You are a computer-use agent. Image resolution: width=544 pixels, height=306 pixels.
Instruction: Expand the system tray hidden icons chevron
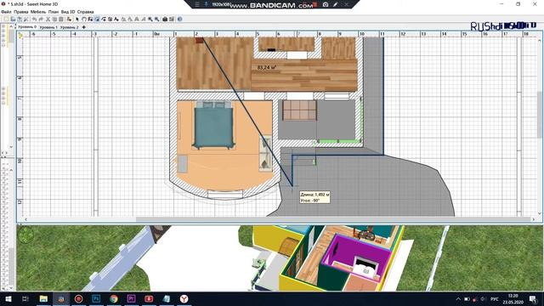pyautogui.click(x=458, y=299)
